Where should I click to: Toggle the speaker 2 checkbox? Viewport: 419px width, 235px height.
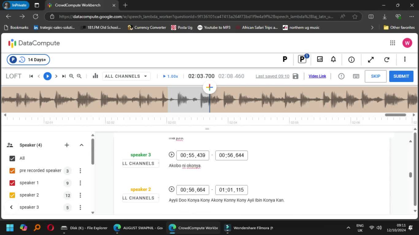(12, 195)
